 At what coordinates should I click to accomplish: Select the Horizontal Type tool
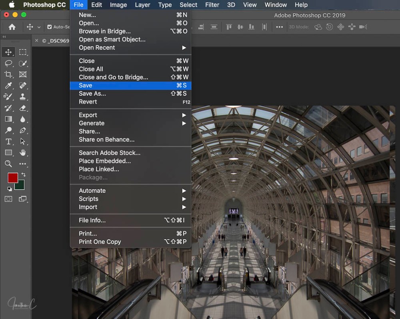tap(8, 141)
